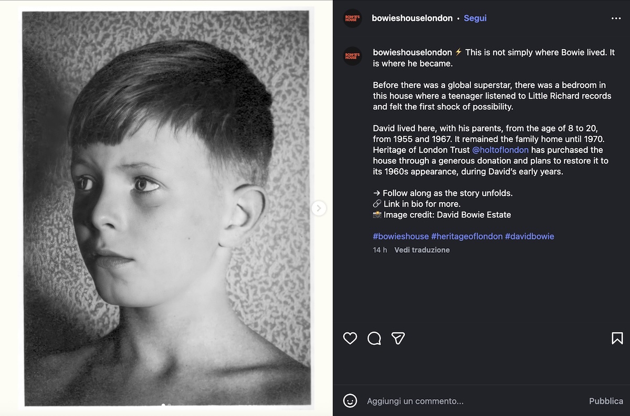Like the post with the heart icon
Screen dimensions: 630x416
(350, 338)
